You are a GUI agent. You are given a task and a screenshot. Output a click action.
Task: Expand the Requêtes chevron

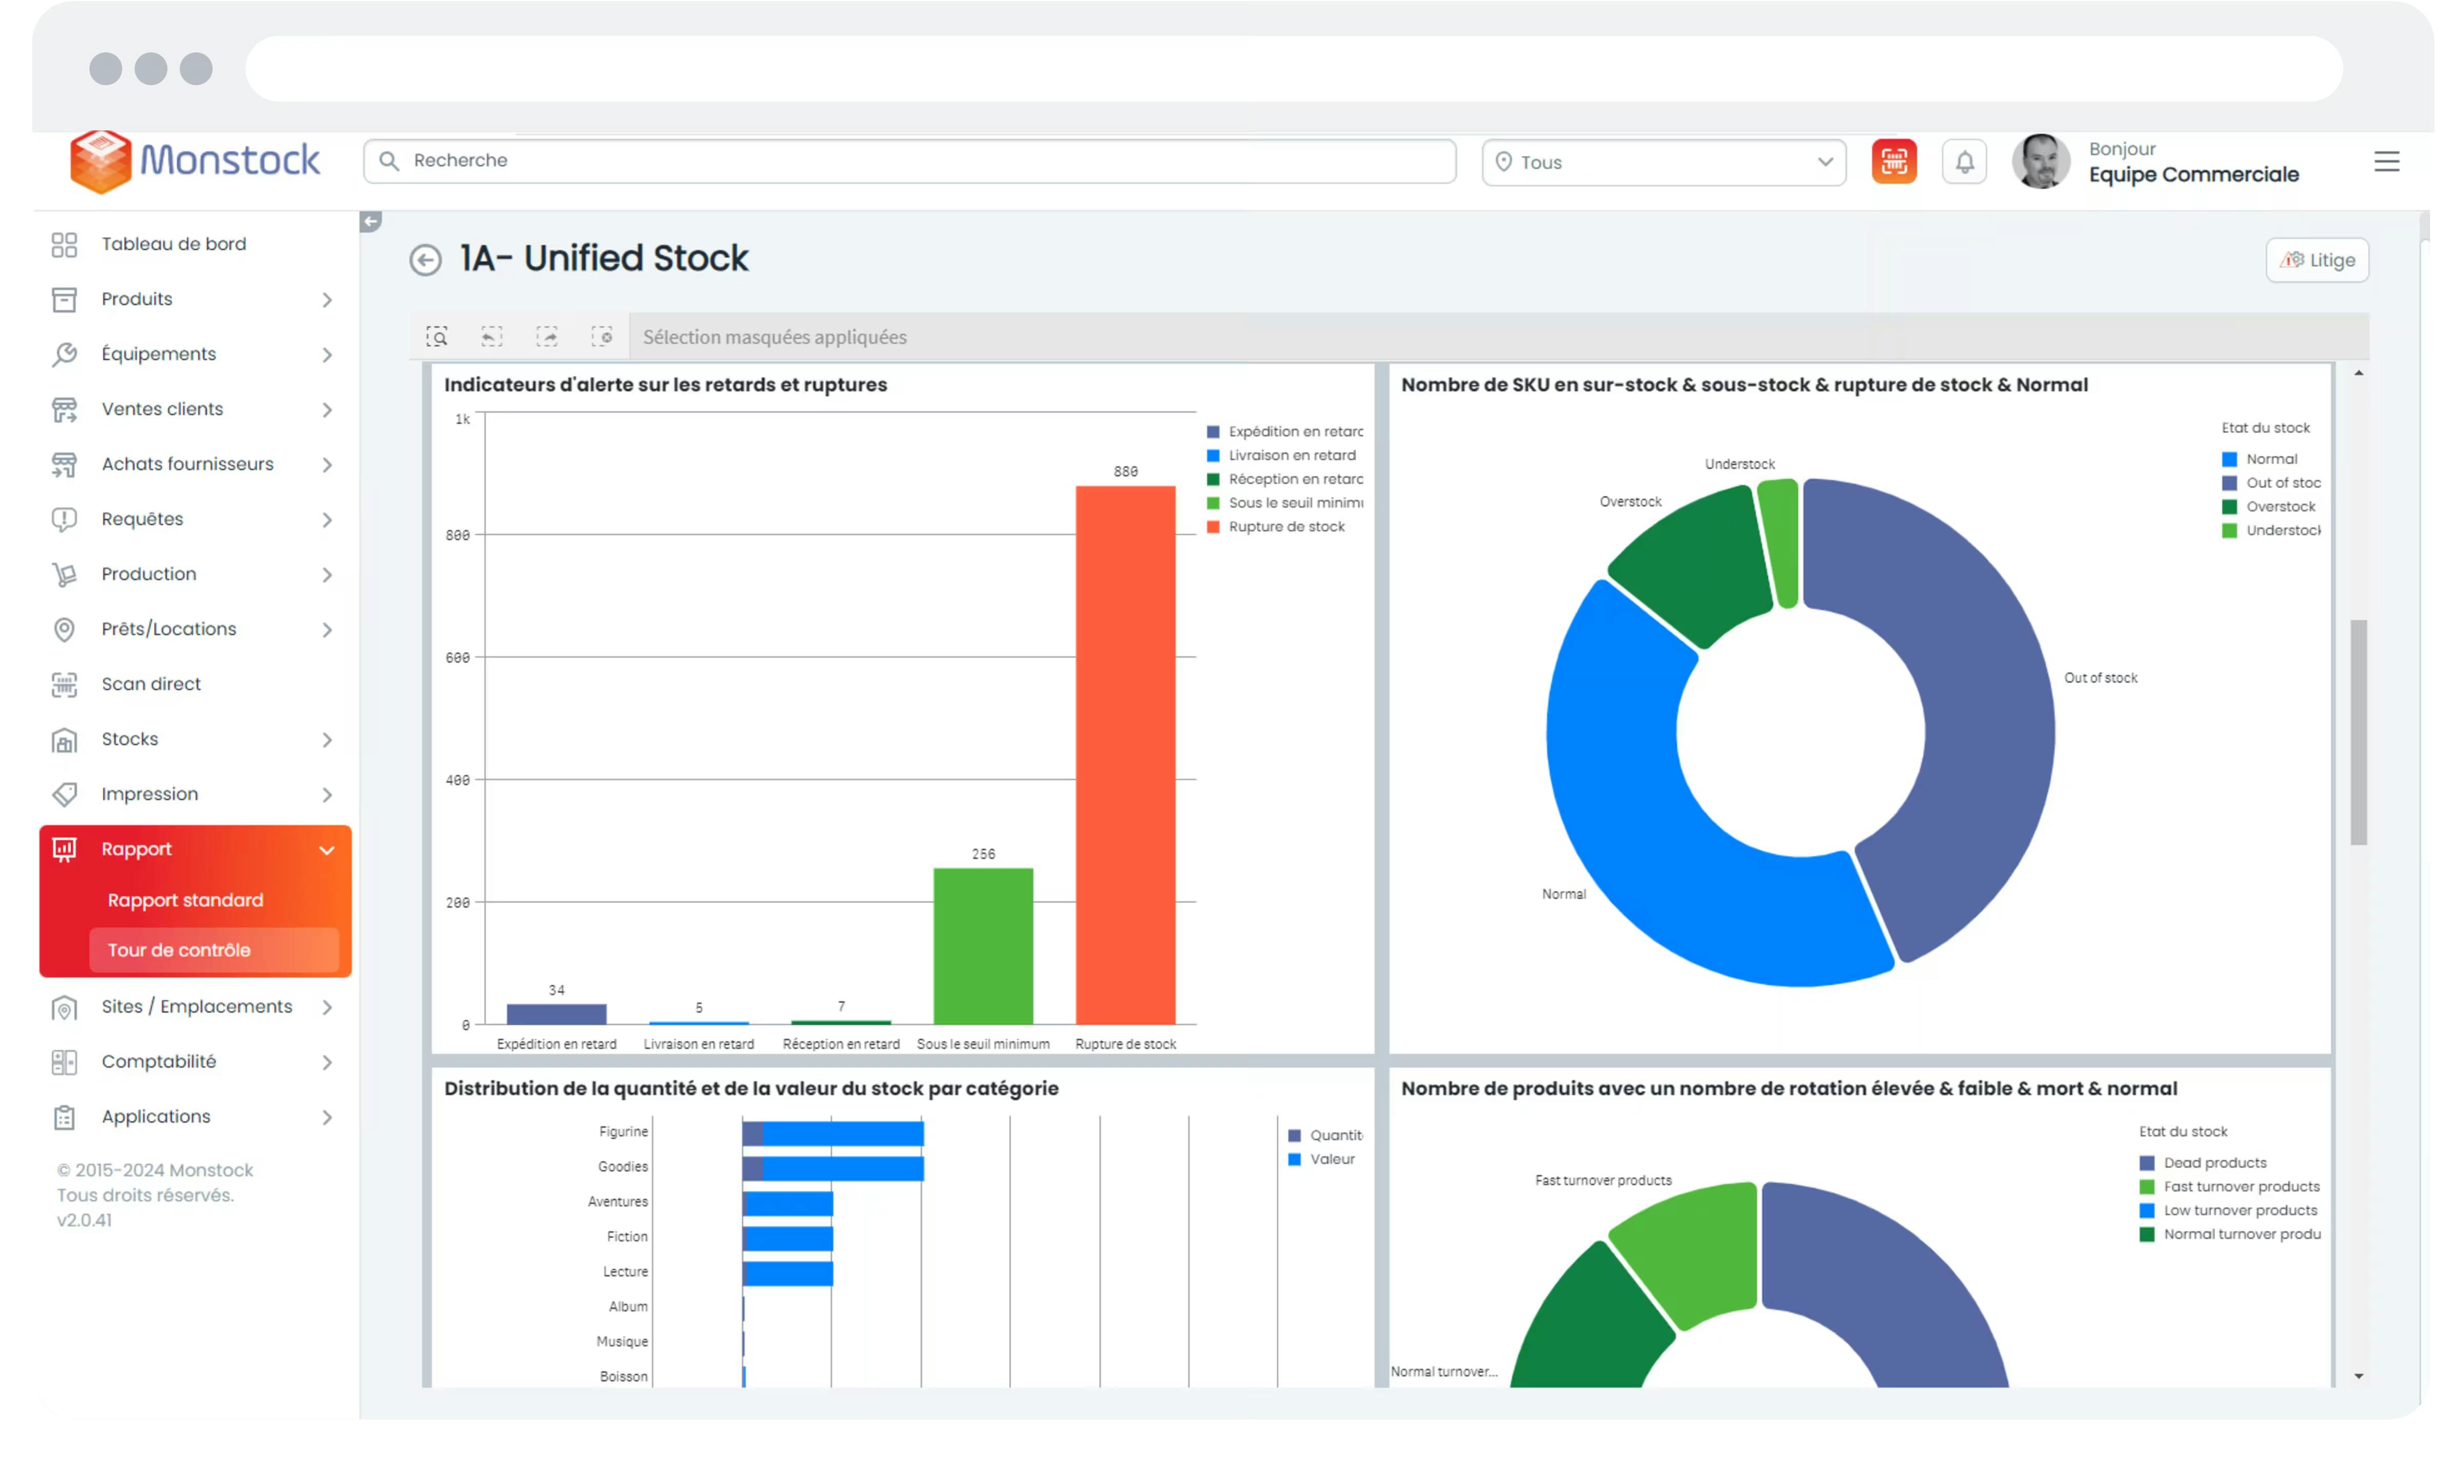(327, 520)
